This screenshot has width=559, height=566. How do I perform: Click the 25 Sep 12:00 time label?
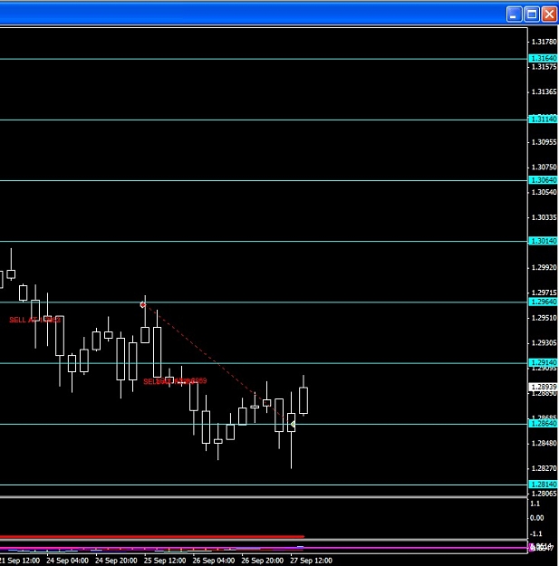165,561
